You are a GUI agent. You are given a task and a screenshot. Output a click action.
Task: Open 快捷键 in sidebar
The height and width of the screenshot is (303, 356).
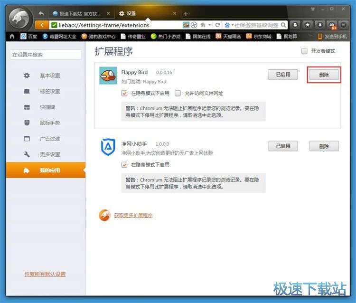[x=46, y=107]
